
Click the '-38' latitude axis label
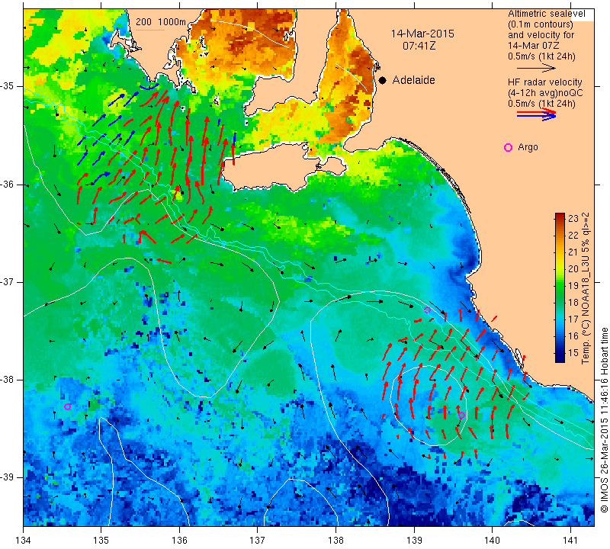click(7, 380)
